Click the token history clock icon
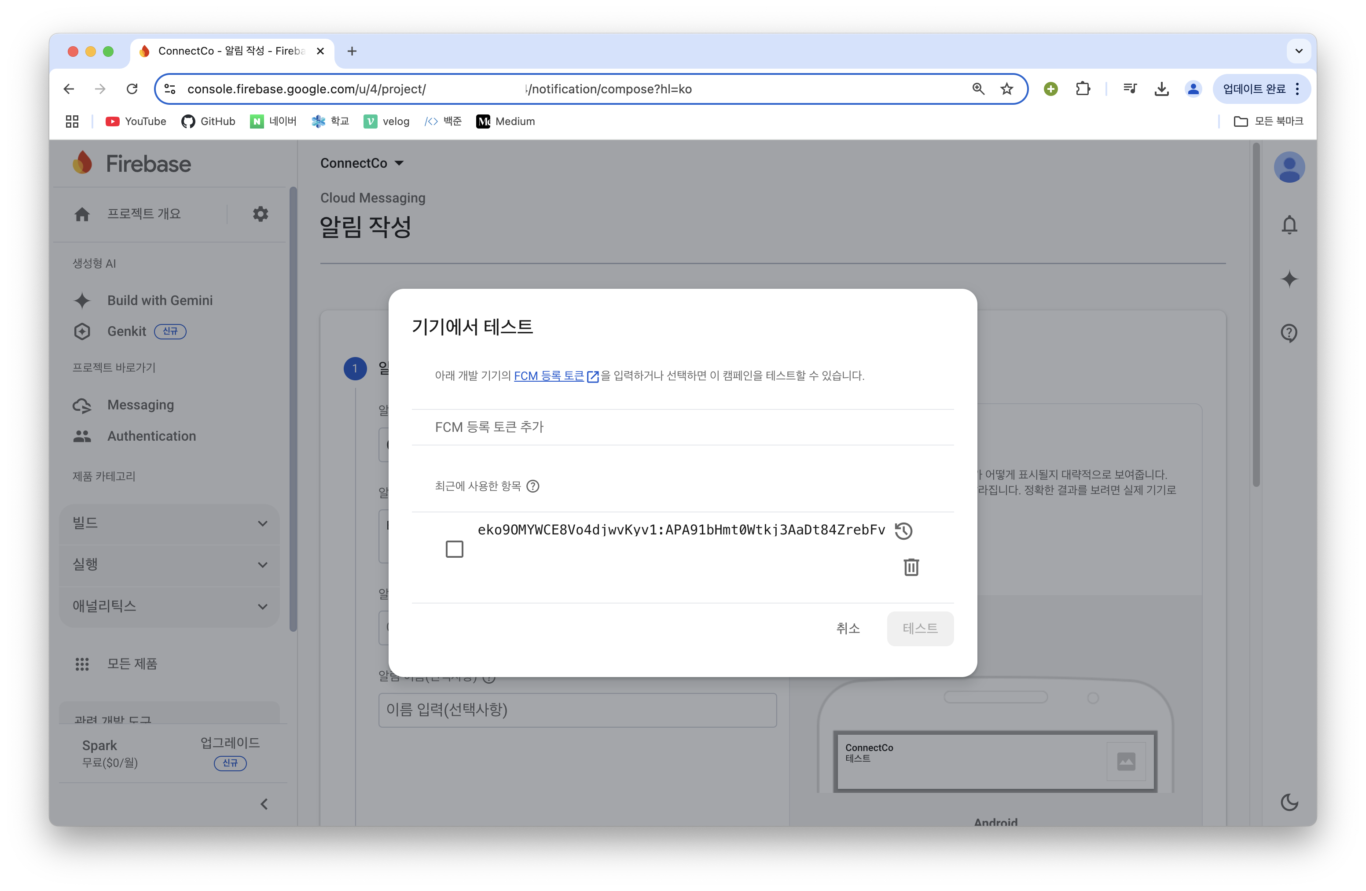This screenshot has width=1366, height=891. click(x=903, y=530)
